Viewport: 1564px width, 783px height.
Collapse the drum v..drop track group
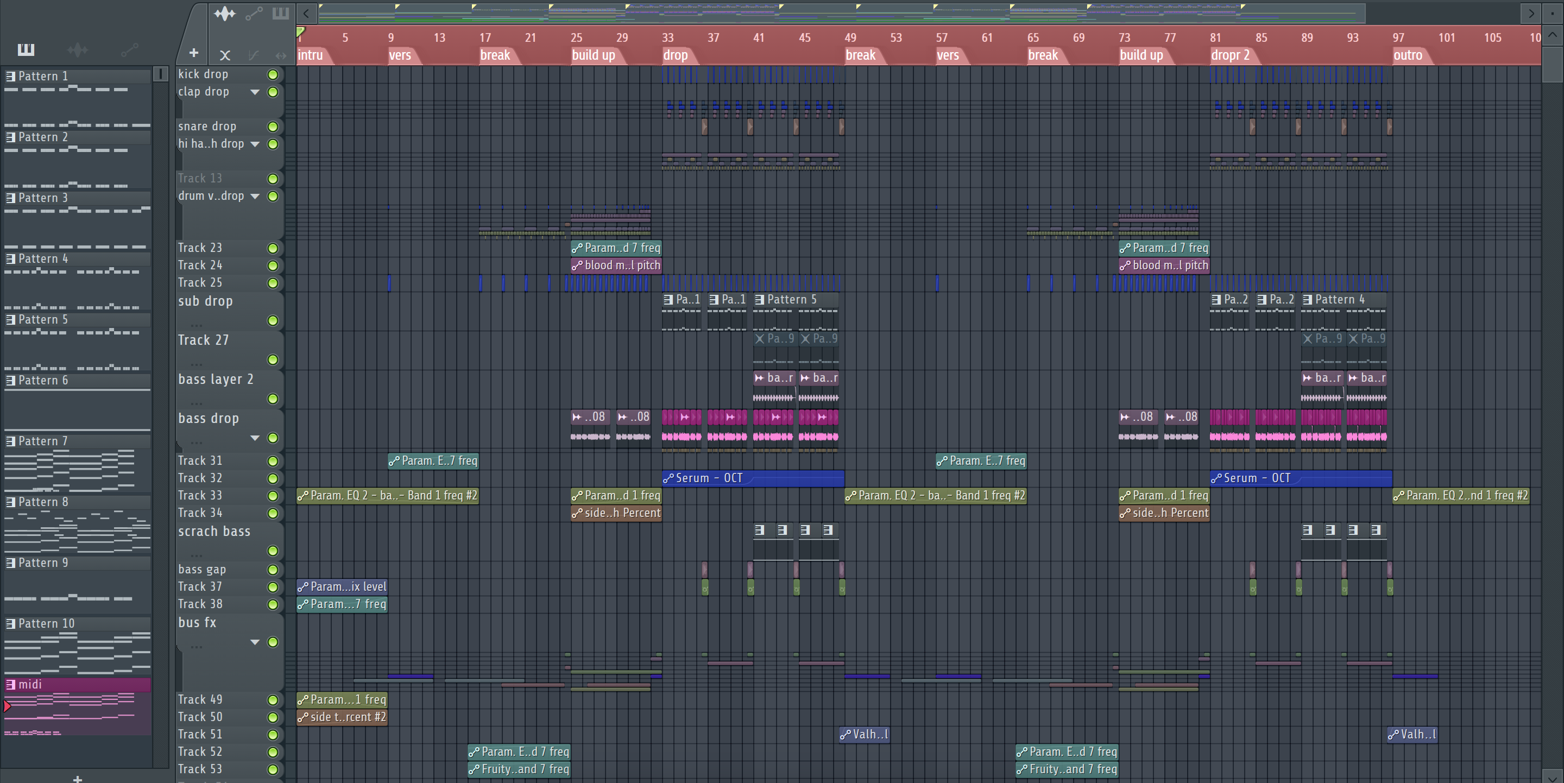click(x=255, y=197)
